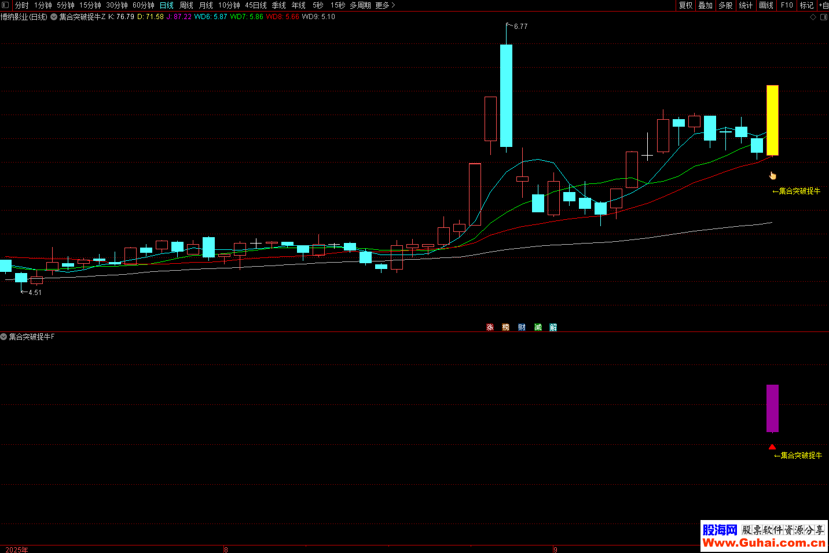
Task: Click the 解 event marker icon
Action: coord(553,327)
